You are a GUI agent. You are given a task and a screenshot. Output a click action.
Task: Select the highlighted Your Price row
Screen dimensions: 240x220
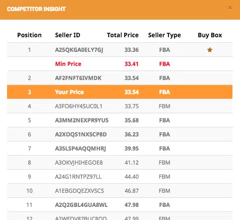click(x=120, y=92)
